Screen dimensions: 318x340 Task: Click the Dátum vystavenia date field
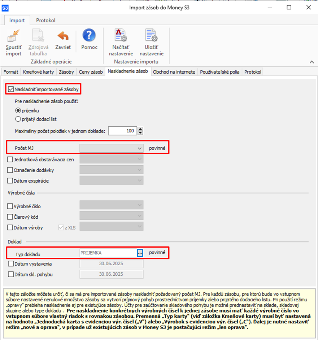click(111, 263)
